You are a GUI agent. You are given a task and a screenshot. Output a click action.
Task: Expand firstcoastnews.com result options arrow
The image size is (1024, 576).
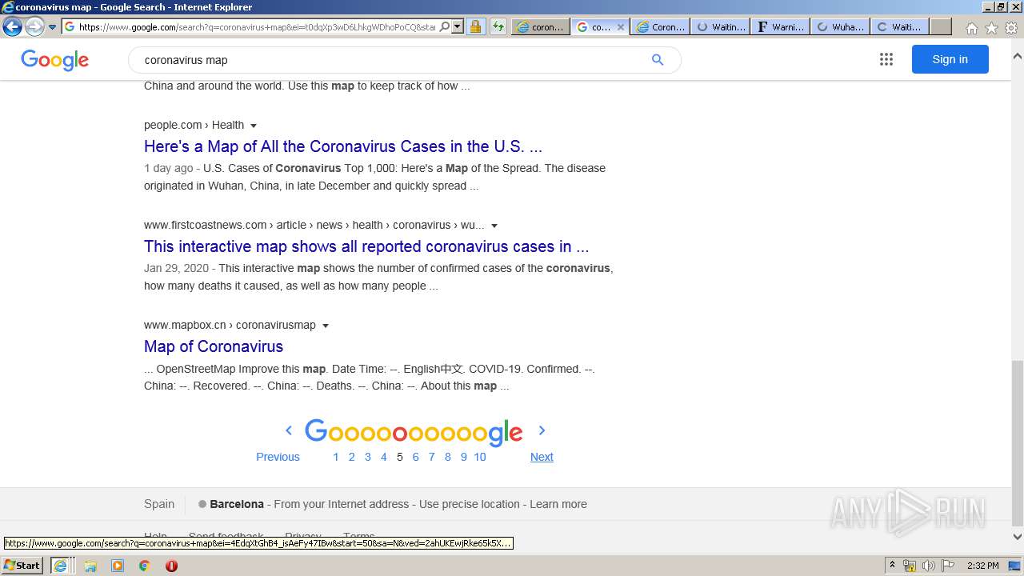pos(494,226)
